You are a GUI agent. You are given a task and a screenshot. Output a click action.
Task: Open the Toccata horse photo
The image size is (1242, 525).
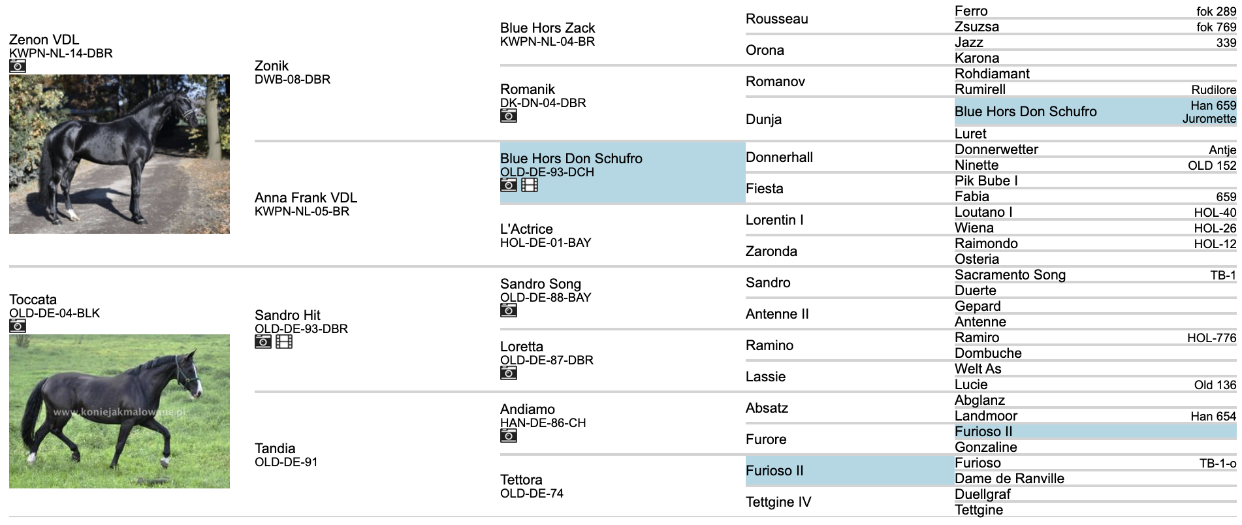click(x=119, y=411)
